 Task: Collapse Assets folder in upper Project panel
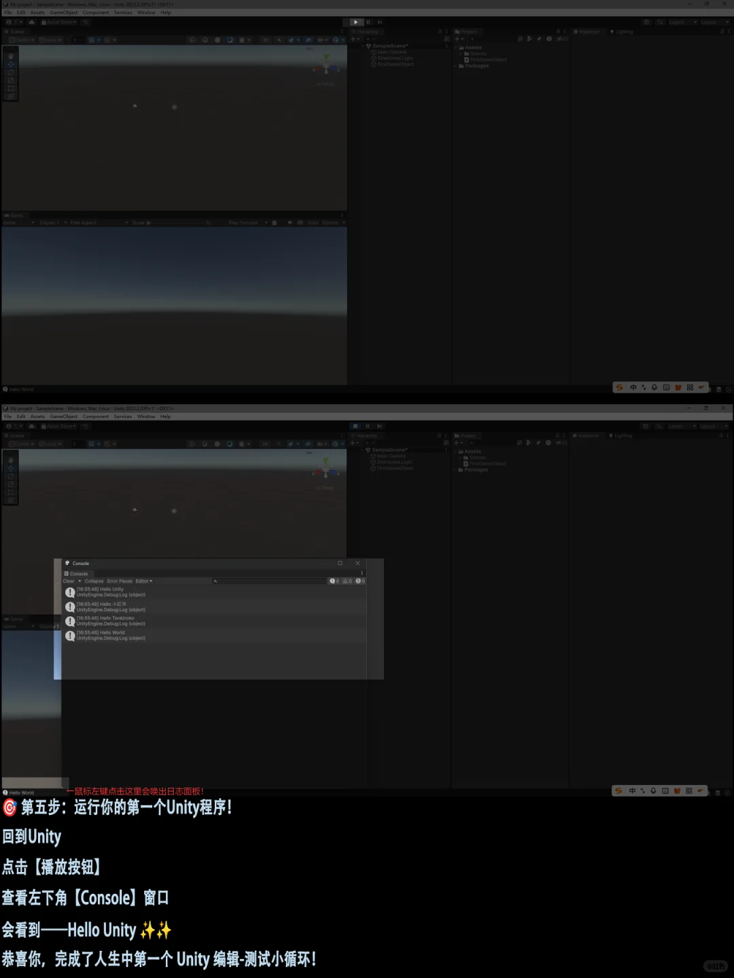(x=457, y=48)
